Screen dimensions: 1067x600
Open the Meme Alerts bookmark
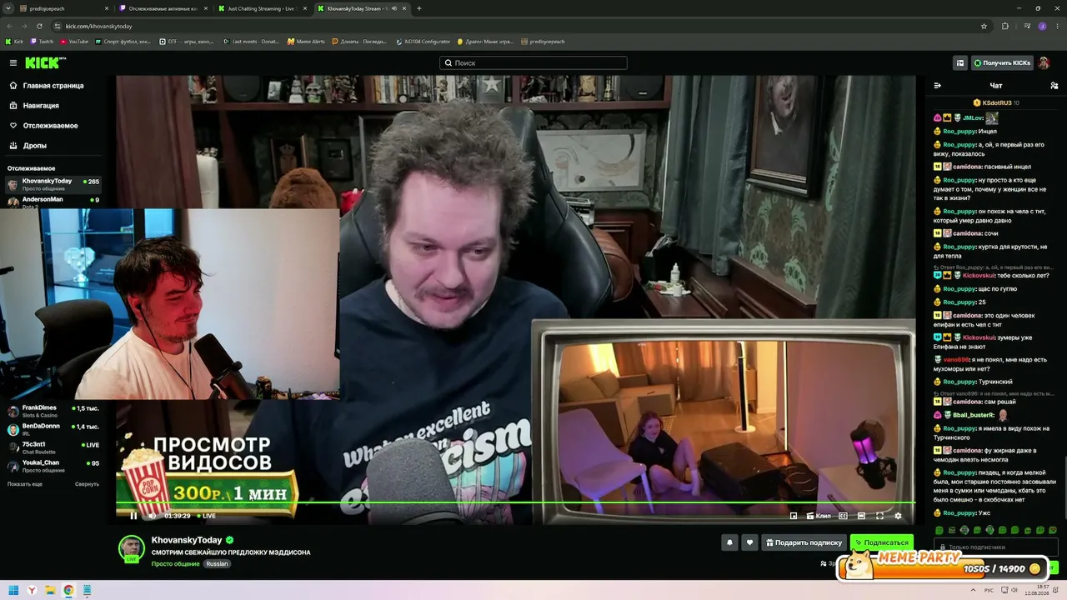click(x=306, y=42)
